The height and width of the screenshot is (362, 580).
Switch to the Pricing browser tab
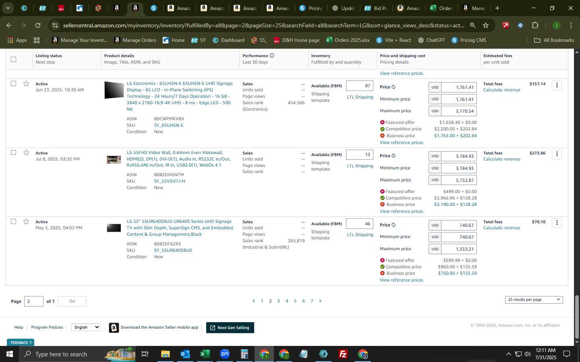tap(311, 8)
